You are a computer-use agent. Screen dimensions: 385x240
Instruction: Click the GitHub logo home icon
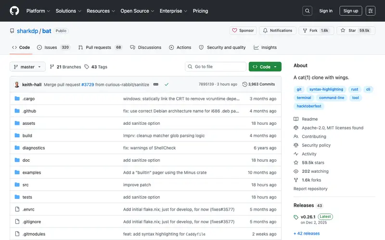click(x=14, y=11)
